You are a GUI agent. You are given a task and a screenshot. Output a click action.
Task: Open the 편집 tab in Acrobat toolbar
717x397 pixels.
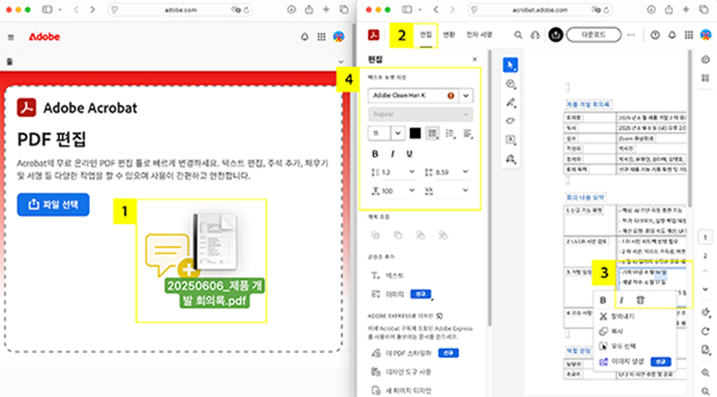(425, 34)
